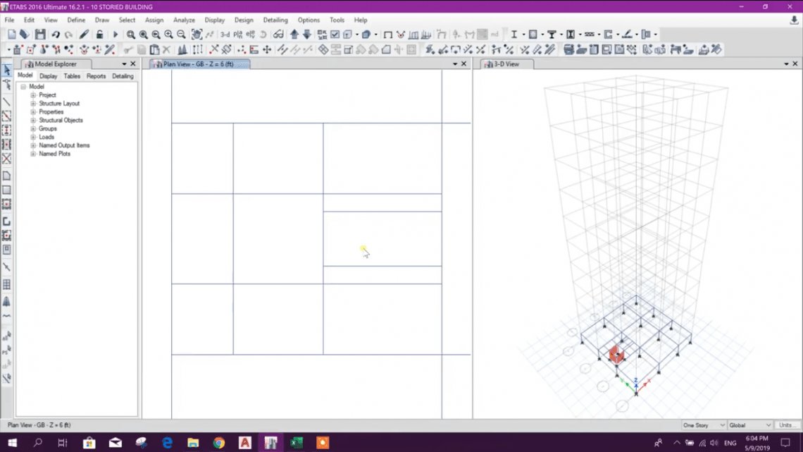Screen dimensions: 803x452
Task: Expand the Structure Layout tree node
Action: pyautogui.click(x=33, y=104)
